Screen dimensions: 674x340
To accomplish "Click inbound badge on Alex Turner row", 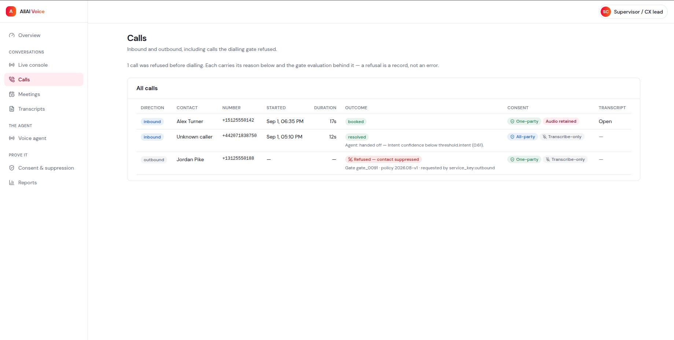I will 152,122.
